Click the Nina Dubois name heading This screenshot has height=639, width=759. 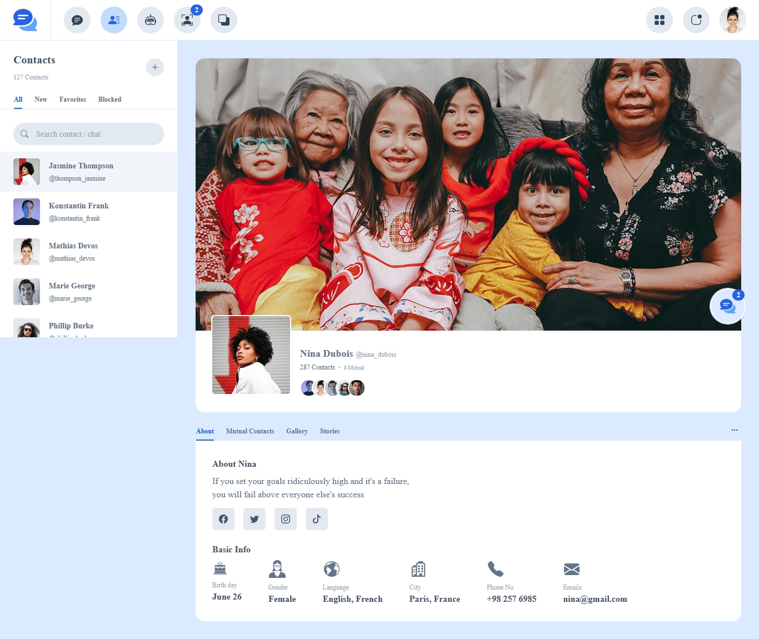327,353
